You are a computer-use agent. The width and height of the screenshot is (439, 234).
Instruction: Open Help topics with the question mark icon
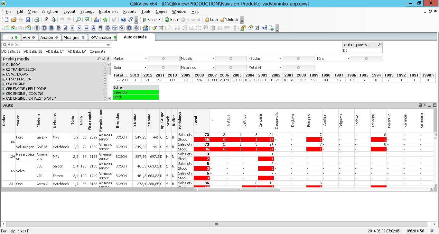[x=123, y=20]
